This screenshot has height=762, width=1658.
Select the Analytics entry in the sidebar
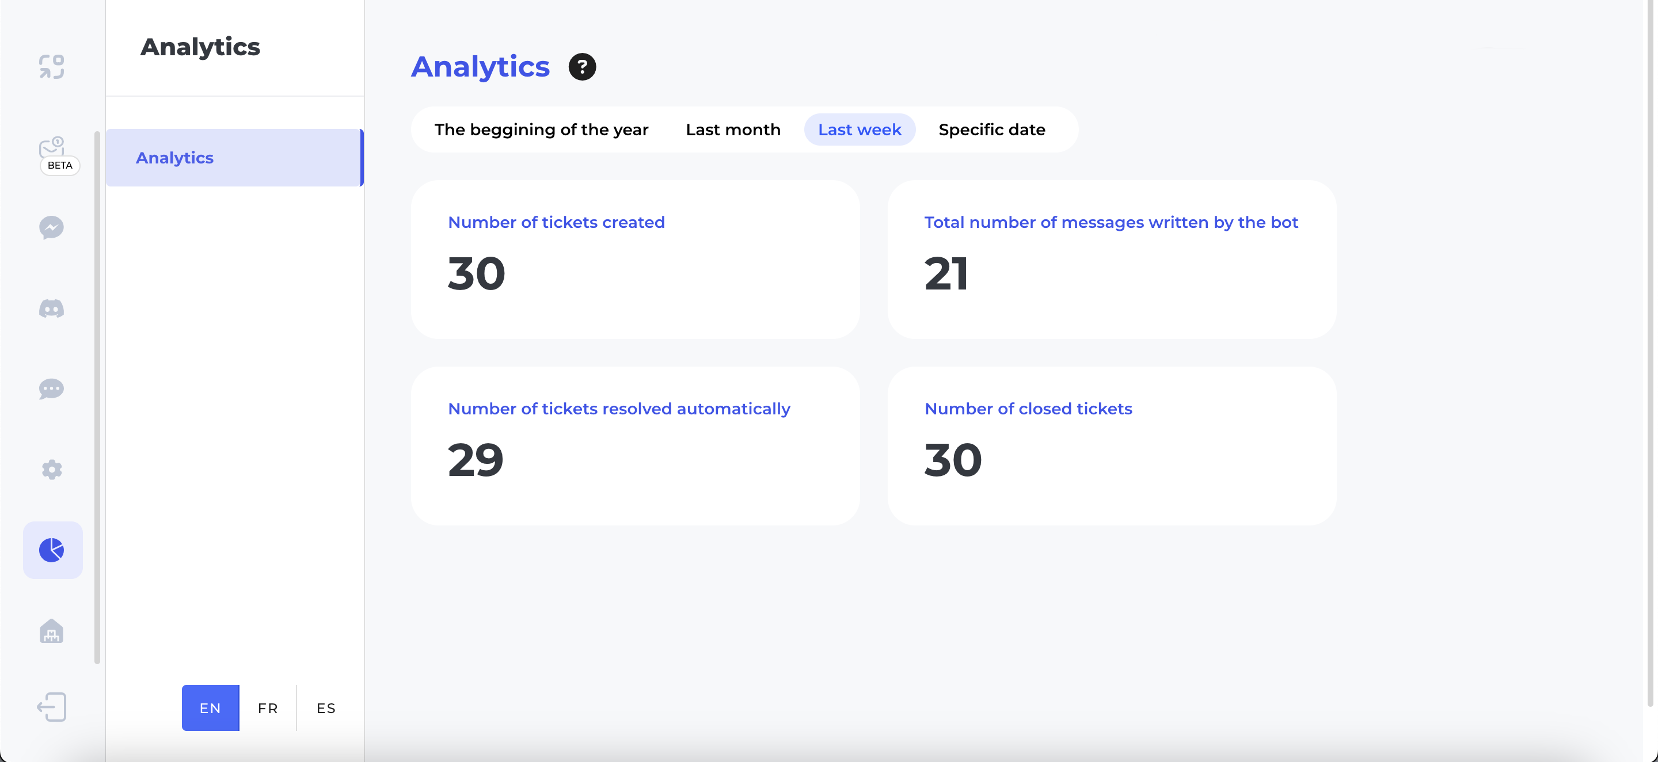[174, 158]
